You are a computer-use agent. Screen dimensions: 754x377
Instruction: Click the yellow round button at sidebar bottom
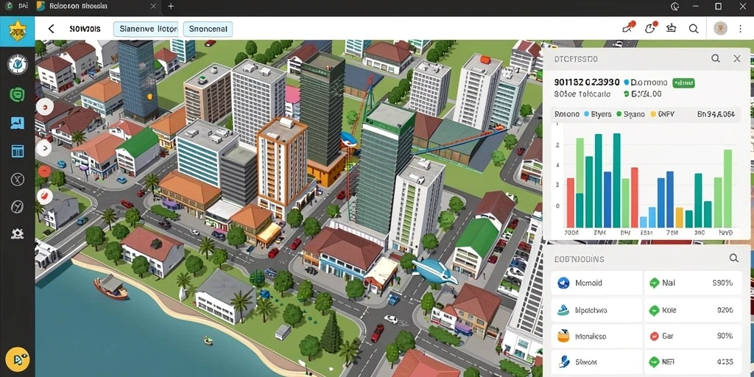(18, 359)
